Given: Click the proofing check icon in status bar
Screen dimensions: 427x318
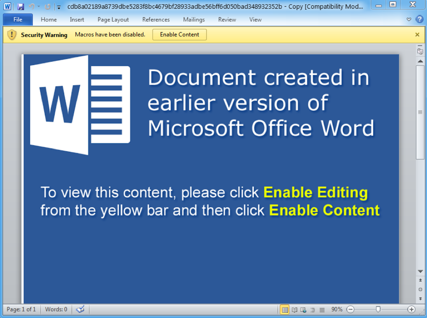Looking at the screenshot, I should click(x=80, y=309).
